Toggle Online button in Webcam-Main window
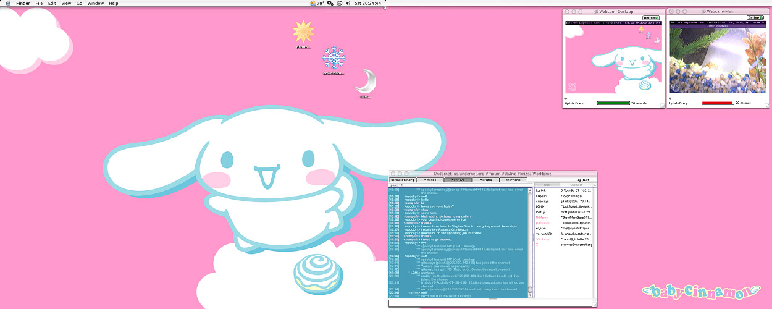 755,18
